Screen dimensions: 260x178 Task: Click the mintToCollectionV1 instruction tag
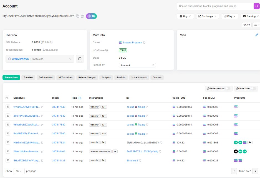click(100, 151)
